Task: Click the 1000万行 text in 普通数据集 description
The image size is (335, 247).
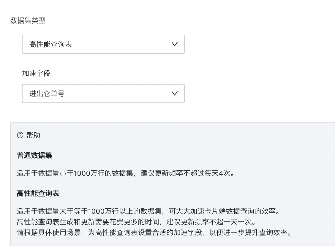Action: (x=89, y=173)
